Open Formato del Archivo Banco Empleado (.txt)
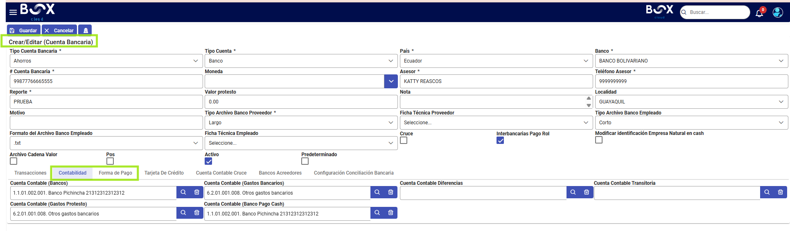This screenshot has width=790, height=231. [x=106, y=143]
